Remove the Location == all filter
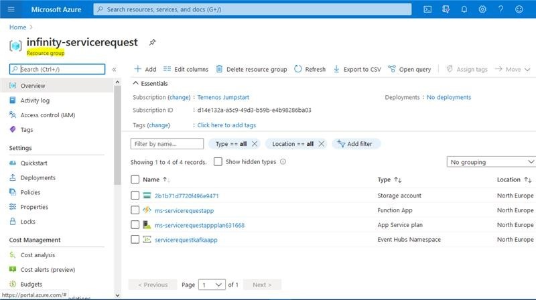This screenshot has height=300, width=536. click(x=321, y=144)
